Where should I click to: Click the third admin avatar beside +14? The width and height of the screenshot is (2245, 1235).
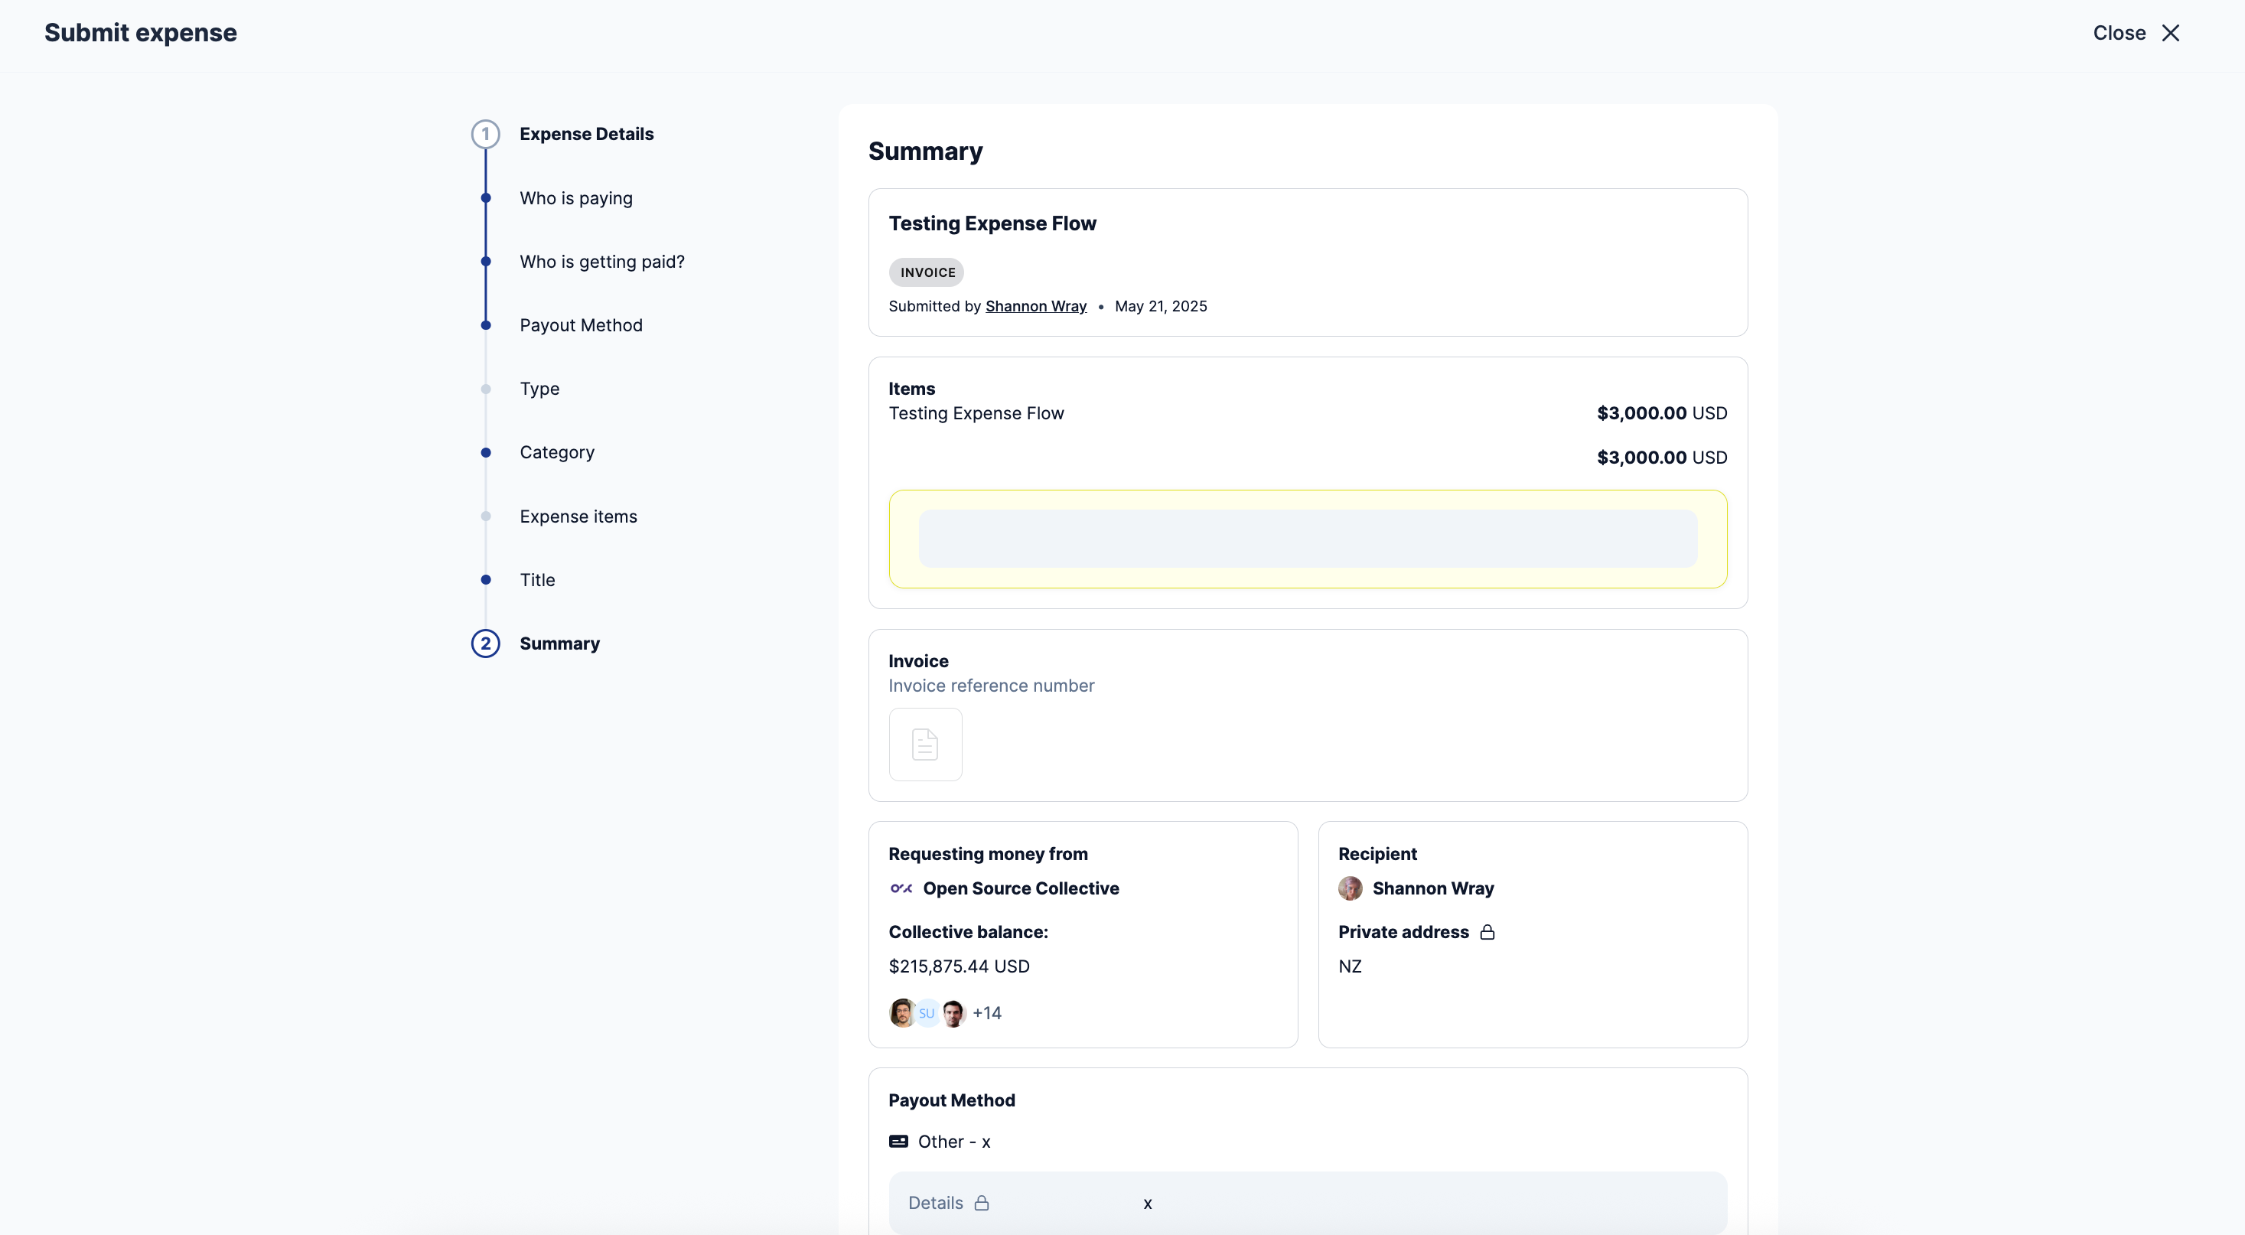pos(953,1013)
